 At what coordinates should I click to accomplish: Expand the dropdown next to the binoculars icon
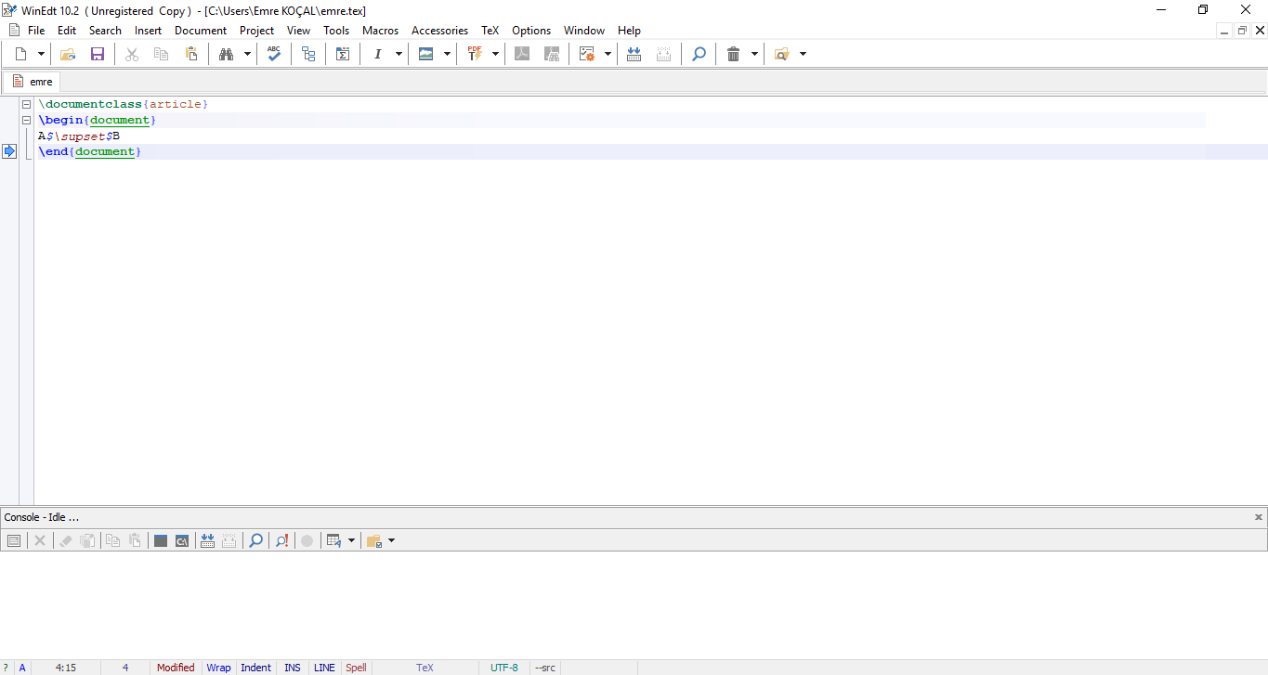coord(247,54)
